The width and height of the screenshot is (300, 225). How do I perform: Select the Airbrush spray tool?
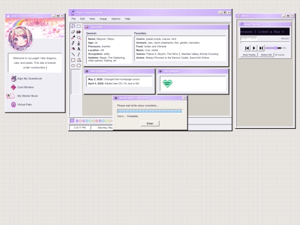(x=73, y=48)
